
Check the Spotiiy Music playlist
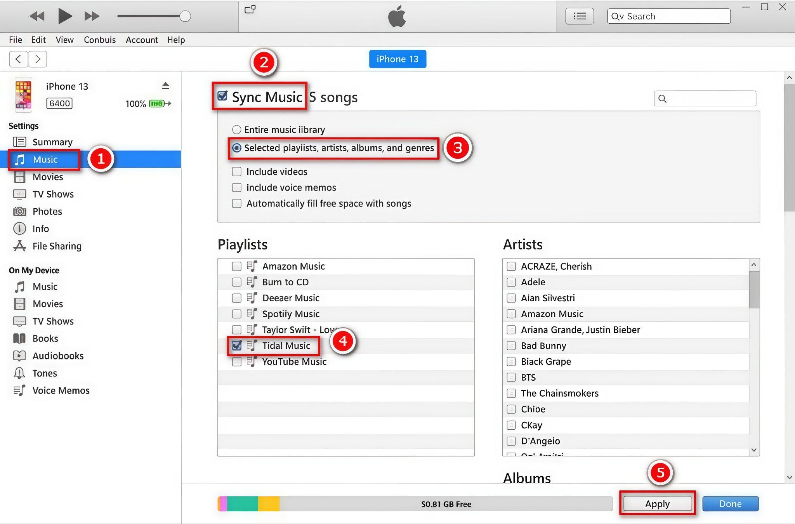[236, 314]
